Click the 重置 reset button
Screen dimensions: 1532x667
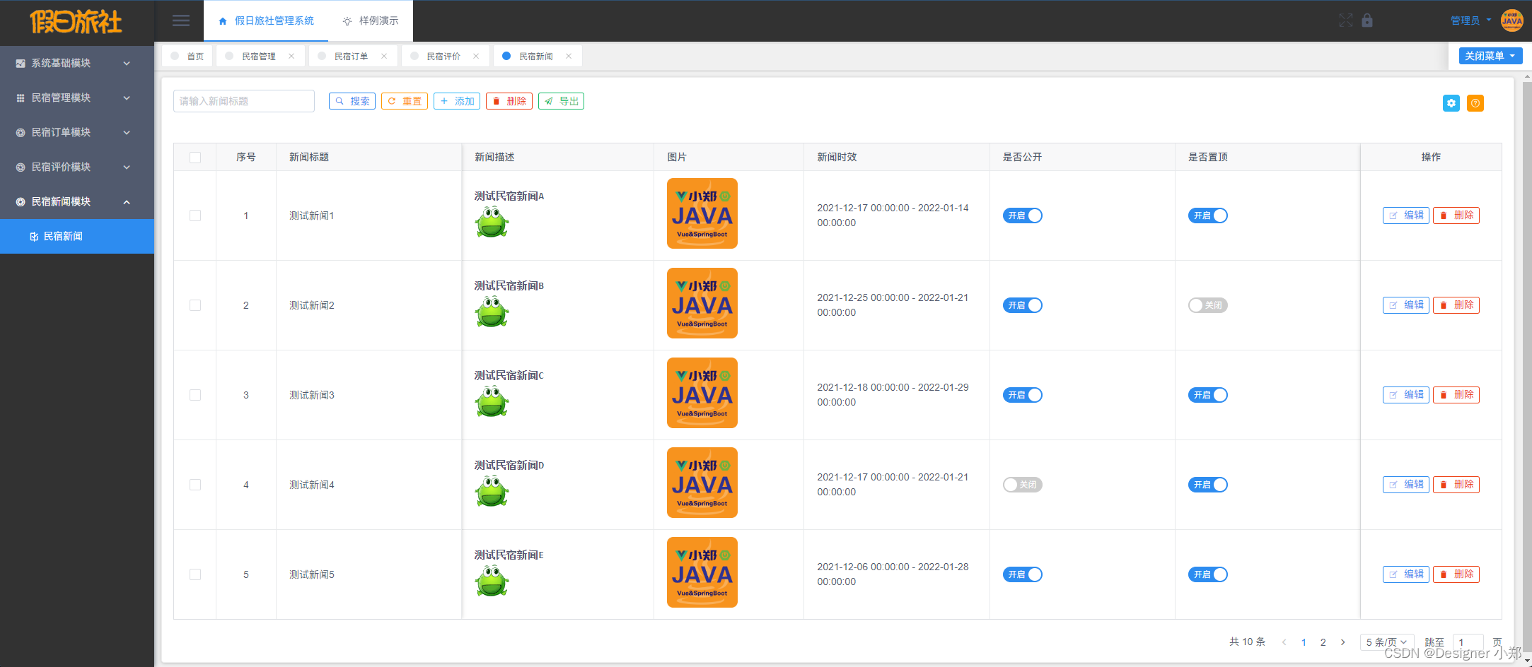pos(405,101)
